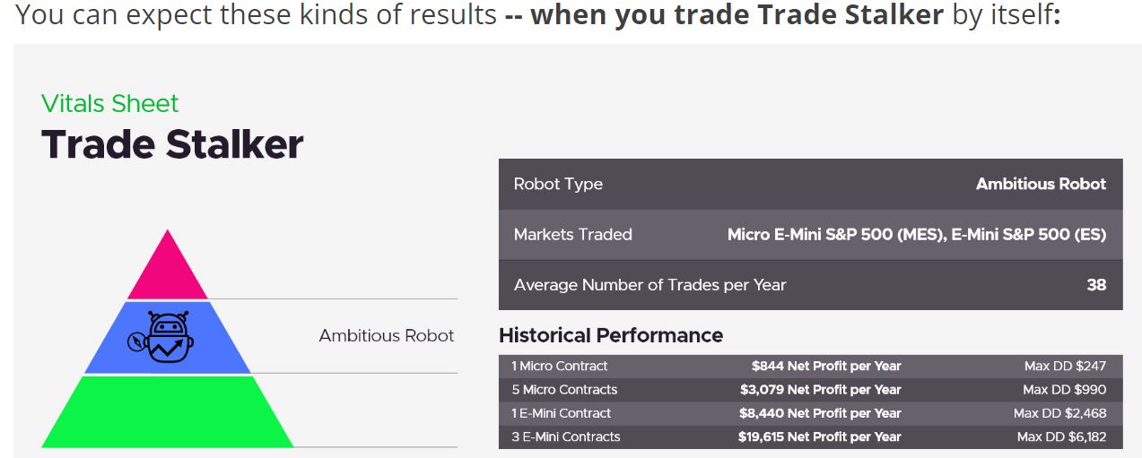This screenshot has height=458, width=1142.
Task: Select the green bottom tier of the pyramid
Action: (x=168, y=411)
